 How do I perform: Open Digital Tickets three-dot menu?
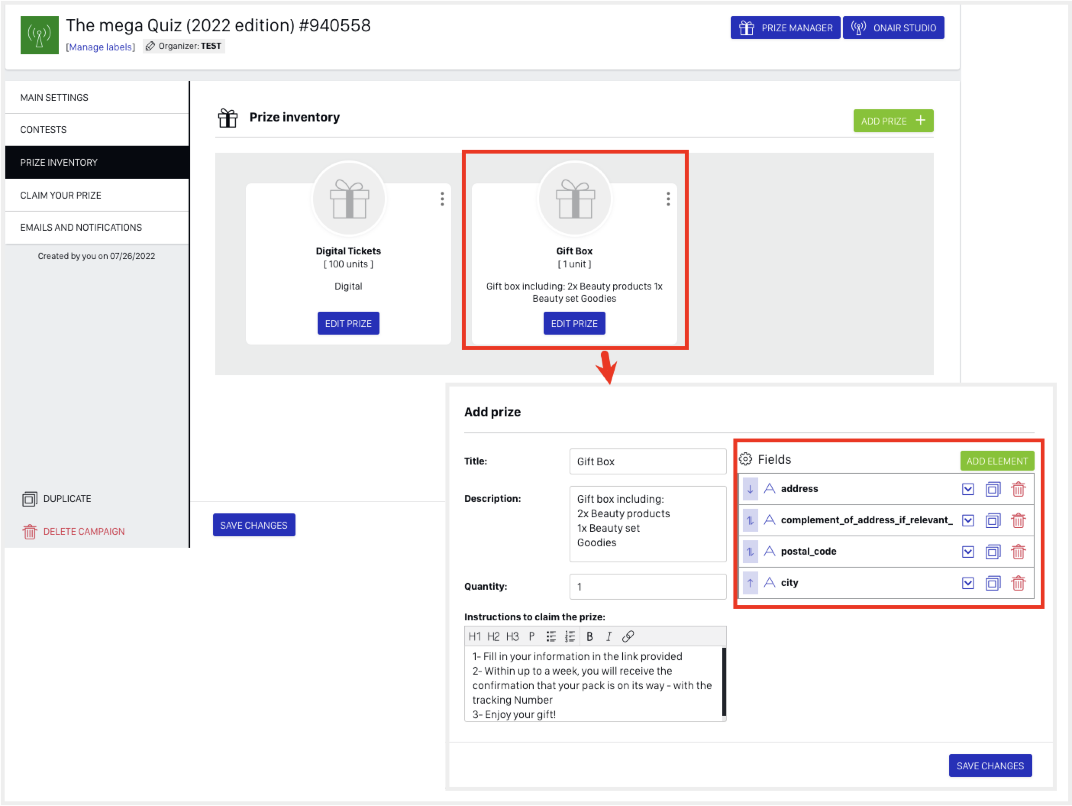pyautogui.click(x=442, y=198)
